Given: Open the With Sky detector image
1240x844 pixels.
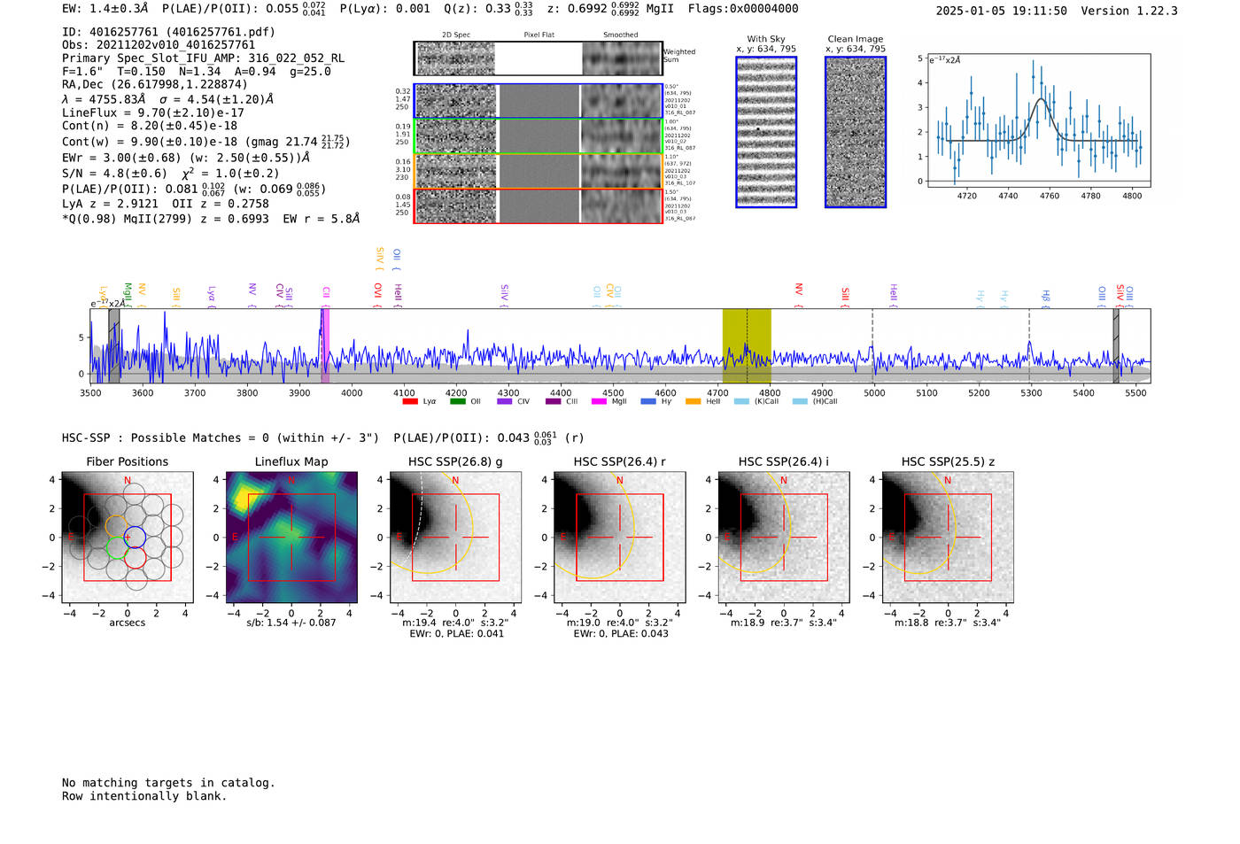Looking at the screenshot, I should [766, 132].
